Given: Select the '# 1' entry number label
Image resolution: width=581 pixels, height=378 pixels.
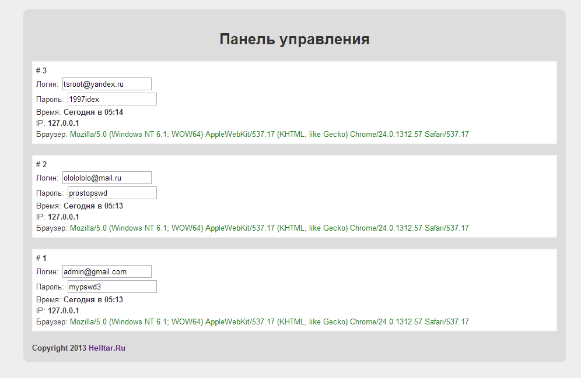Looking at the screenshot, I should click(41, 258).
